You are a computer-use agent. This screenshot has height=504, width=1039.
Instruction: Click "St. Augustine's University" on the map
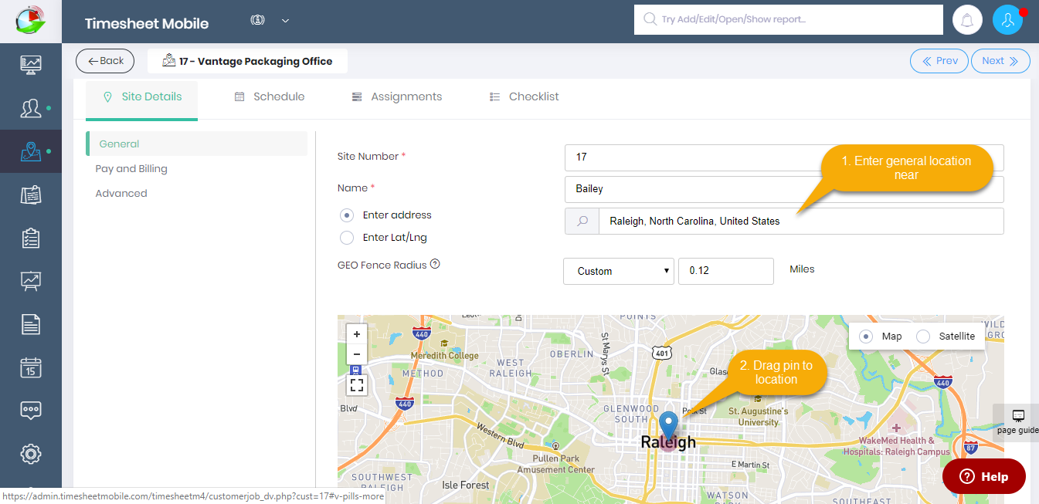759,417
